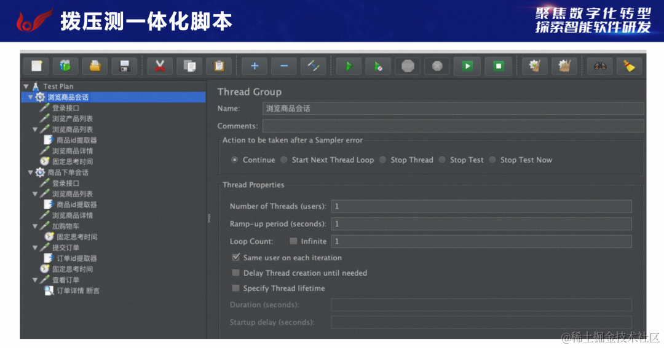
Task: Select the 查看订单 sampler
Action: (66, 280)
